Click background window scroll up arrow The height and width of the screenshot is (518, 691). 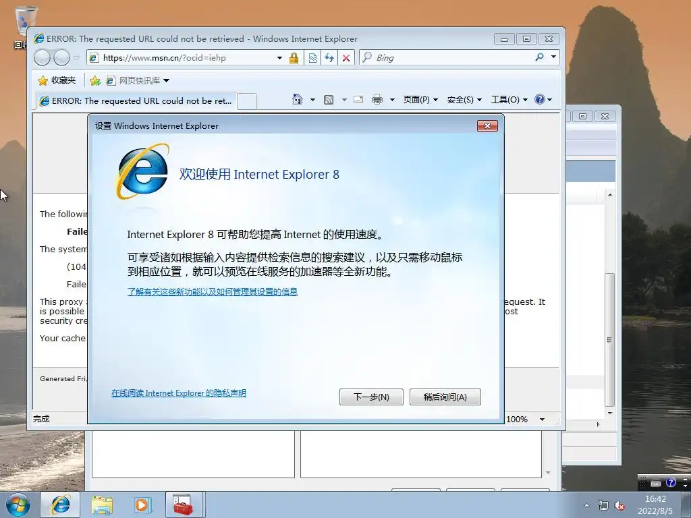pos(610,194)
